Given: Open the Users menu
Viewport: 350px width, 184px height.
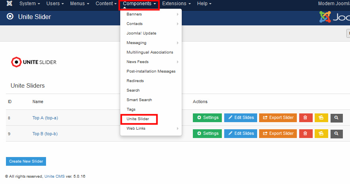Looking at the screenshot, I should (x=55, y=4).
